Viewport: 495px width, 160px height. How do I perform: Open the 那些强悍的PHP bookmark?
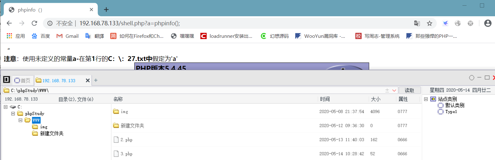coord(431,36)
